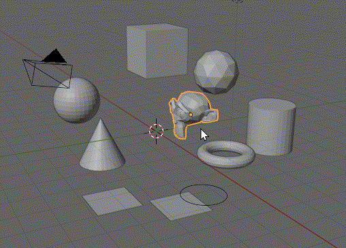Select the circle outline object
The width and height of the screenshot is (346, 248).
[x=204, y=195]
